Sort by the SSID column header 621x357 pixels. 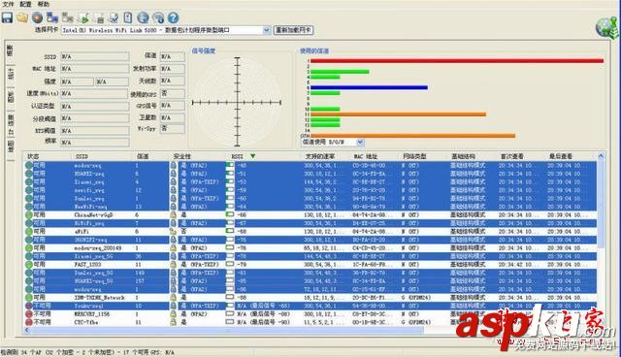click(82, 156)
